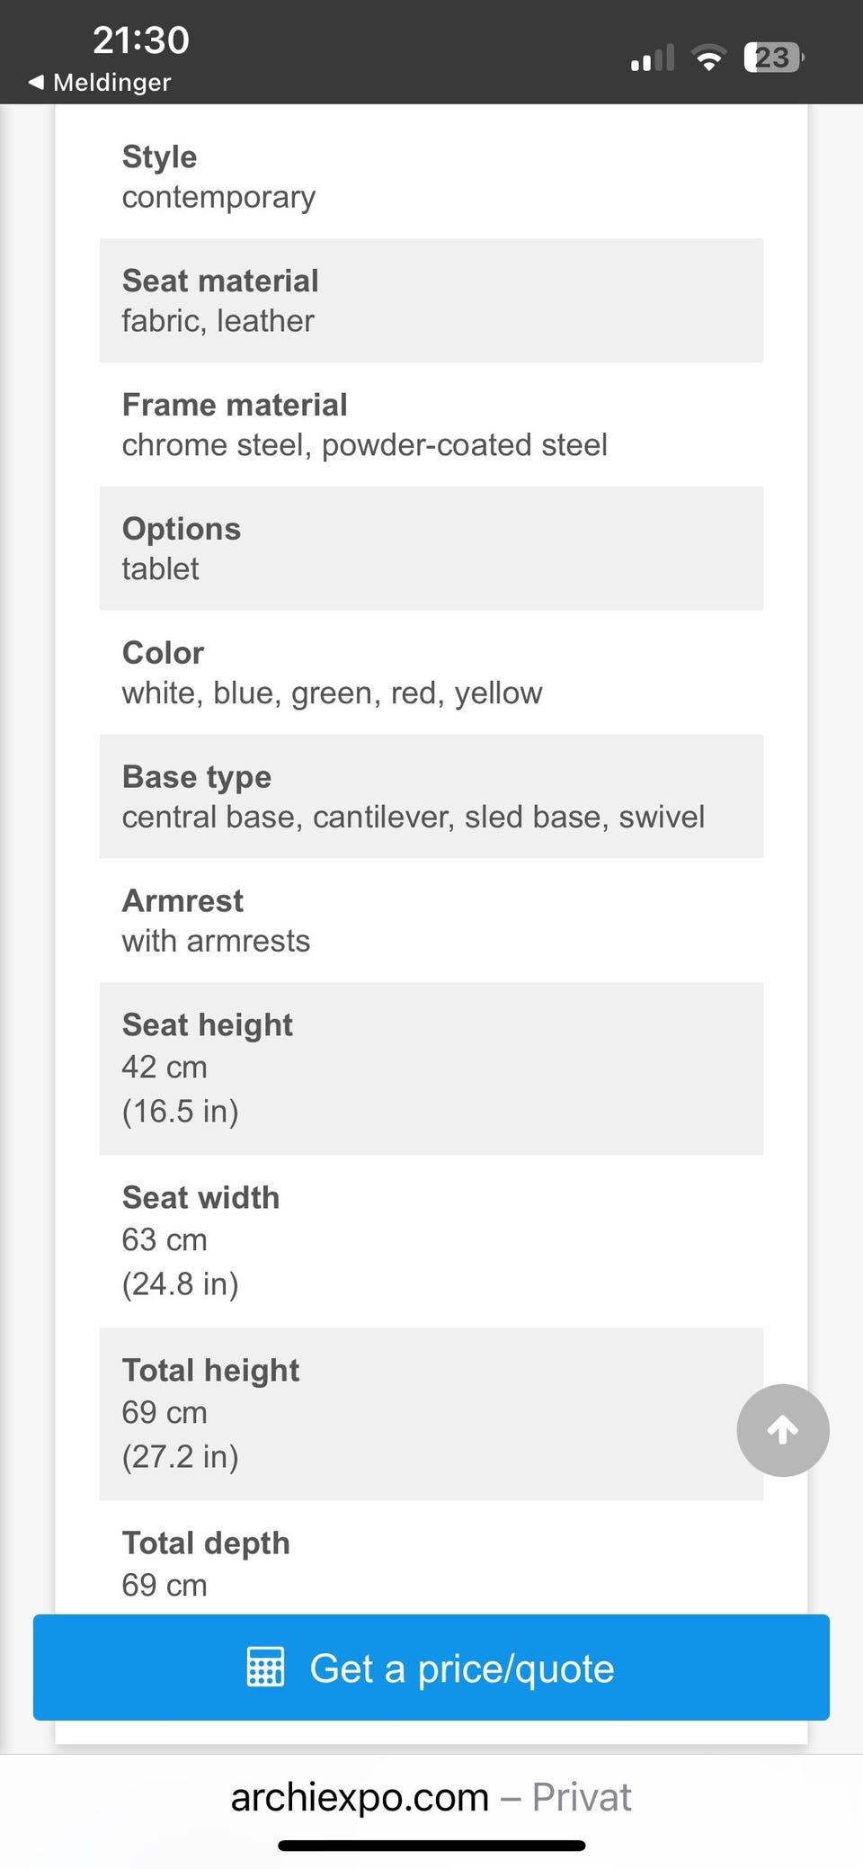Image resolution: width=863 pixels, height=1869 pixels.
Task: Tap the home indicator bar
Action: [x=431, y=1846]
